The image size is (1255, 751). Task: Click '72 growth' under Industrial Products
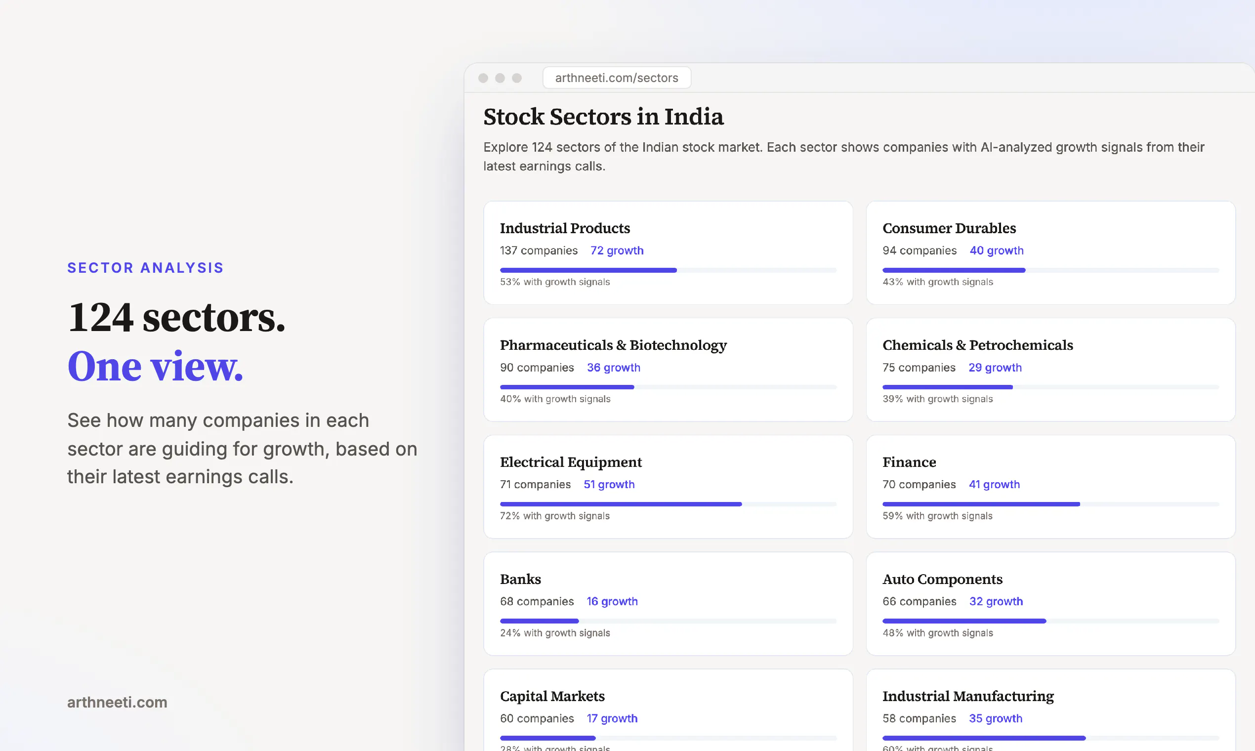pos(617,250)
